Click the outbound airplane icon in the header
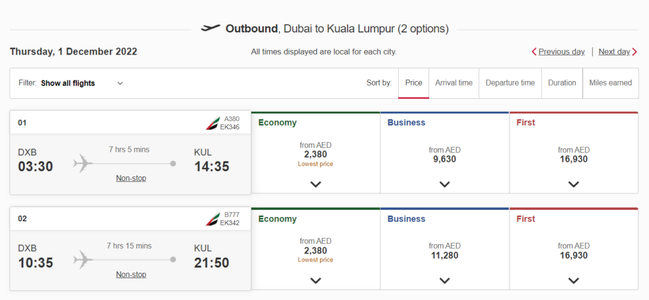Viewport: 649px width, 300px height. pyautogui.click(x=210, y=28)
